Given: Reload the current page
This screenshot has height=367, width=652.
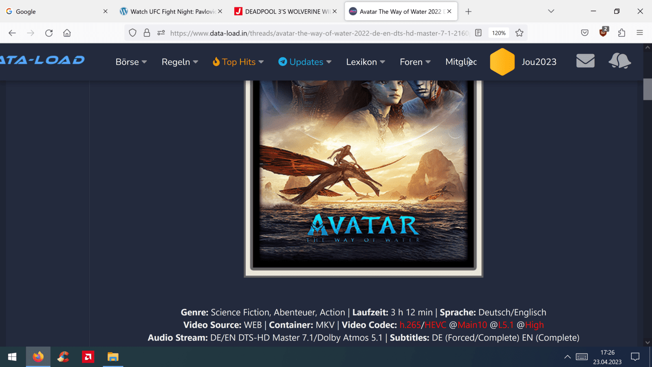Looking at the screenshot, I should [49, 33].
